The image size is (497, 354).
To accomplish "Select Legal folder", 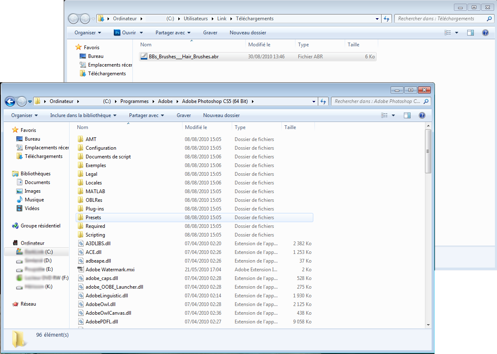I will point(91,174).
